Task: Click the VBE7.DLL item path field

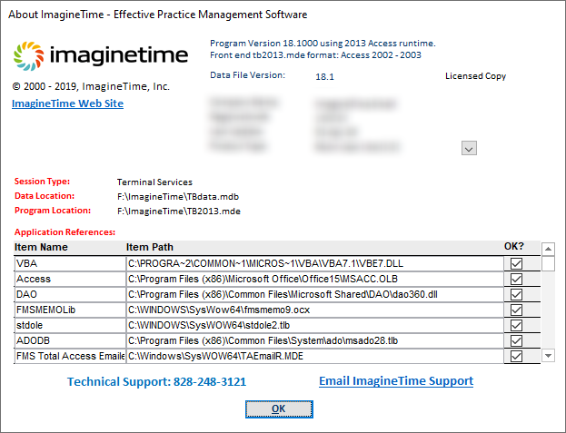Action: tap(315, 263)
